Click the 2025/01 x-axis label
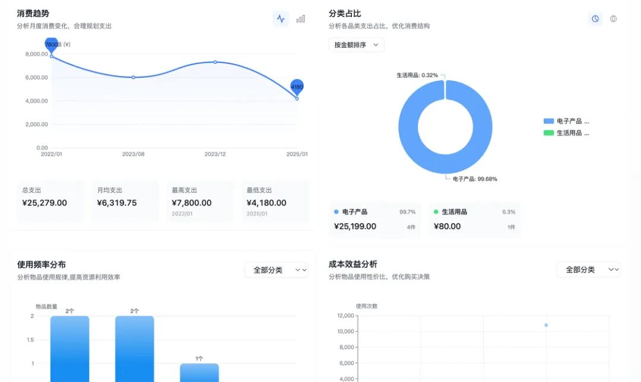641x382 pixels. [297, 154]
